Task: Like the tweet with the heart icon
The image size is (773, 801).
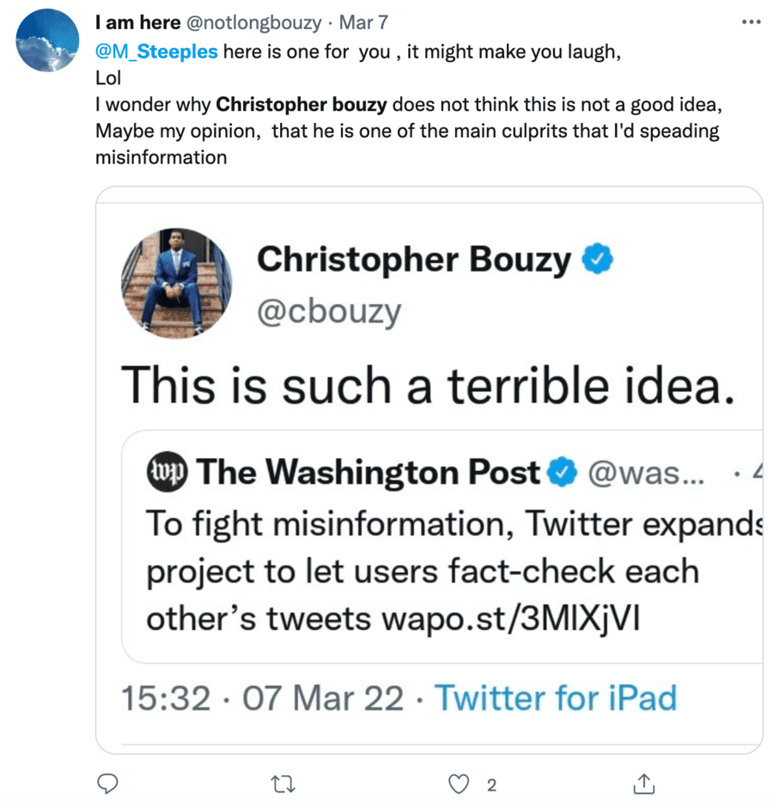Action: coord(461,783)
